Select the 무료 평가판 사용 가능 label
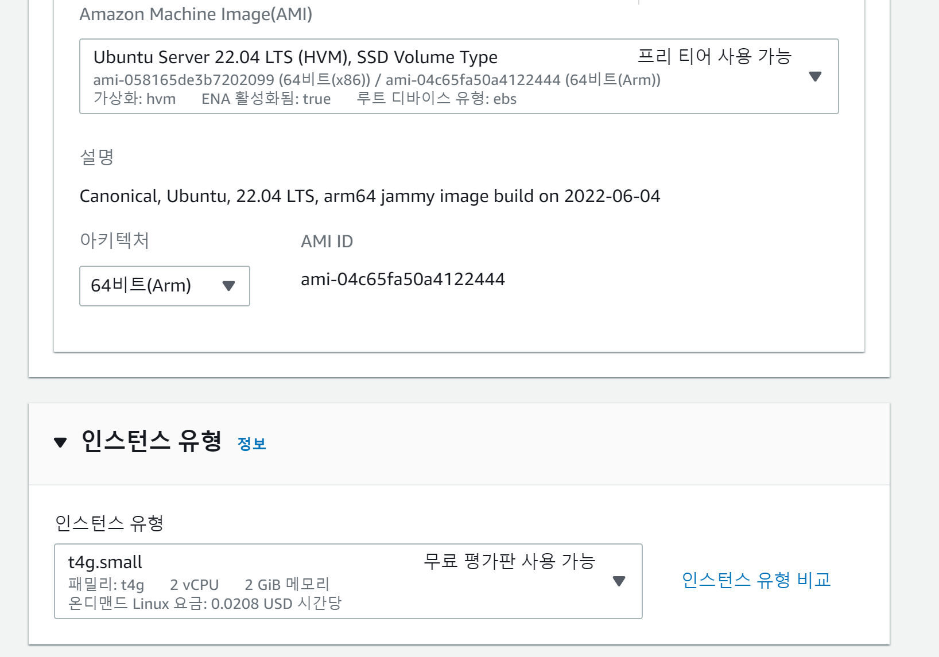The image size is (939, 657). coord(510,561)
